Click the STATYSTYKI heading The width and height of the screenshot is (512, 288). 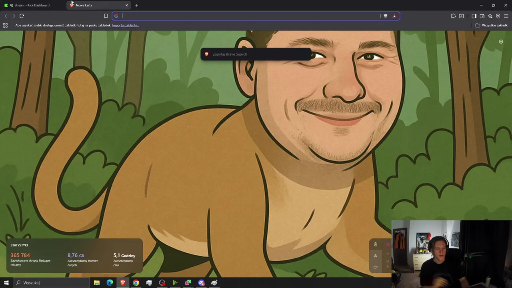coord(19,245)
